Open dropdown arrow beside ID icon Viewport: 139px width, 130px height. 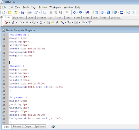click(86, 23)
